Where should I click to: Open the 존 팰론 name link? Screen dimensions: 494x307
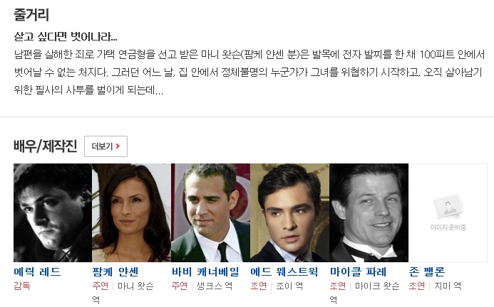point(427,271)
